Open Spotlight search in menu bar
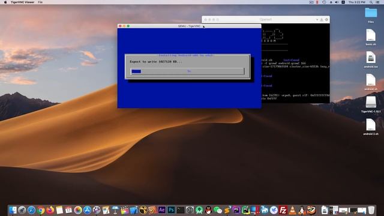The image size is (384, 216). point(371,2)
